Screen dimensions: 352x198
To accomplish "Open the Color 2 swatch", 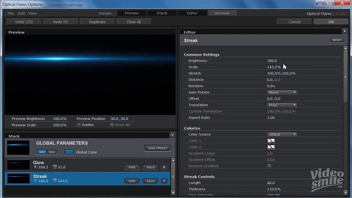I will 271,147.
